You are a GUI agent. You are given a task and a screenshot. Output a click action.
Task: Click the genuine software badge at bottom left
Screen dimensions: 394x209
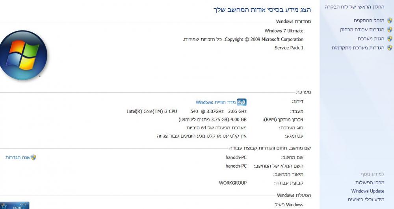point(15,205)
